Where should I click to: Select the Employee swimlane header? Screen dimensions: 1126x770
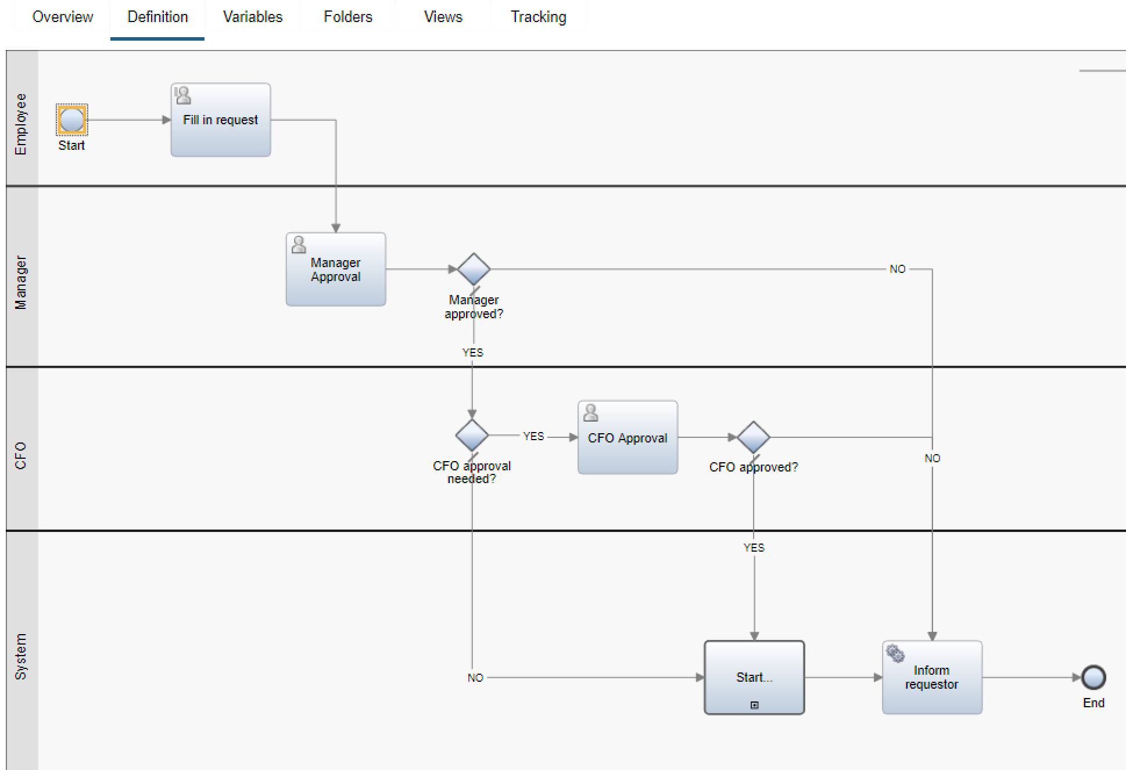coord(21,123)
